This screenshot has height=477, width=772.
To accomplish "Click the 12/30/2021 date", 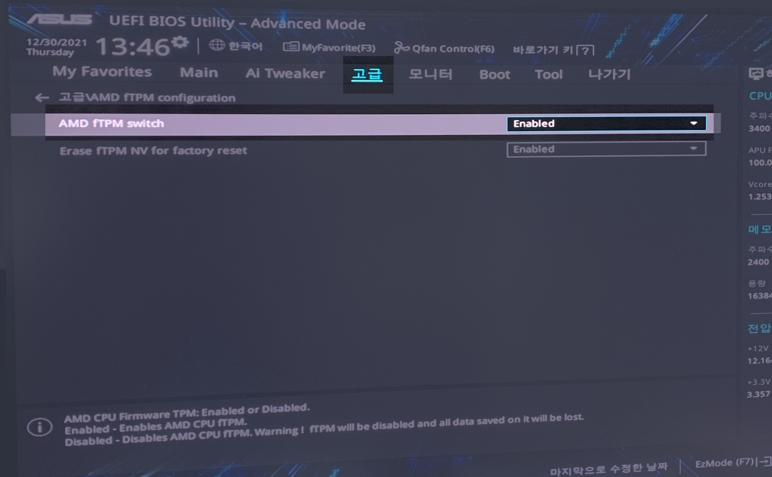I will click(x=56, y=42).
